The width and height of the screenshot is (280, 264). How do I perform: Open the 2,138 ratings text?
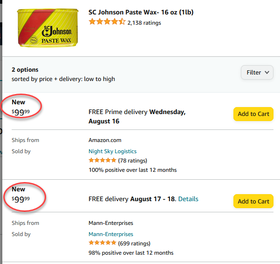point(144,23)
